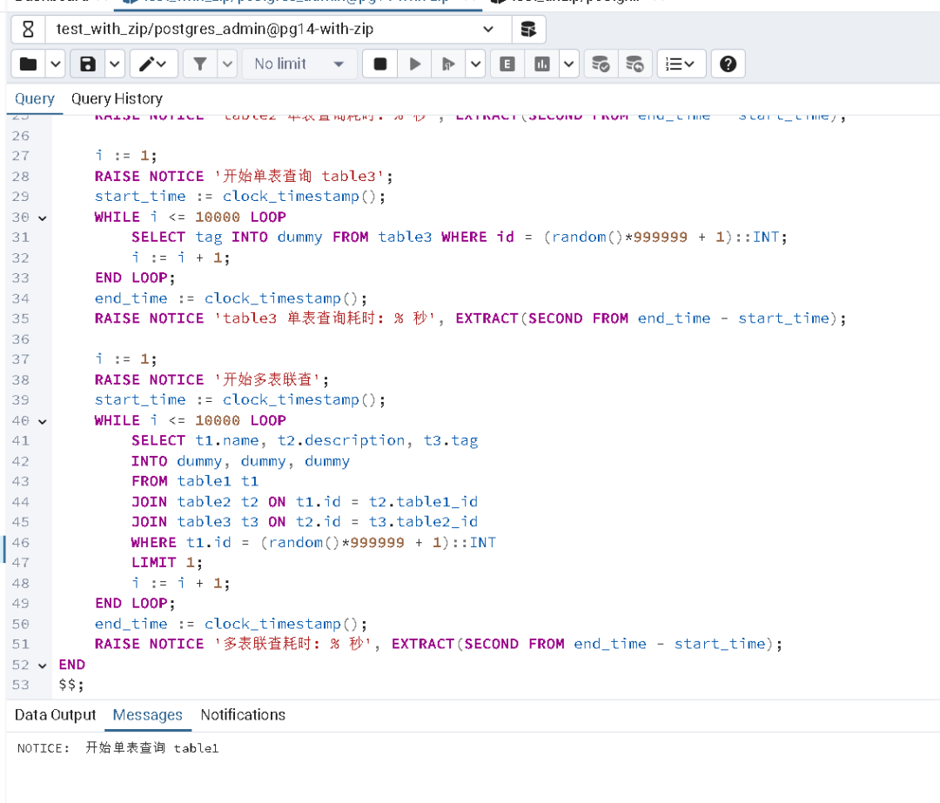This screenshot has width=940, height=803.
Task: Commit the transaction with the database-check icon
Action: [x=601, y=64]
